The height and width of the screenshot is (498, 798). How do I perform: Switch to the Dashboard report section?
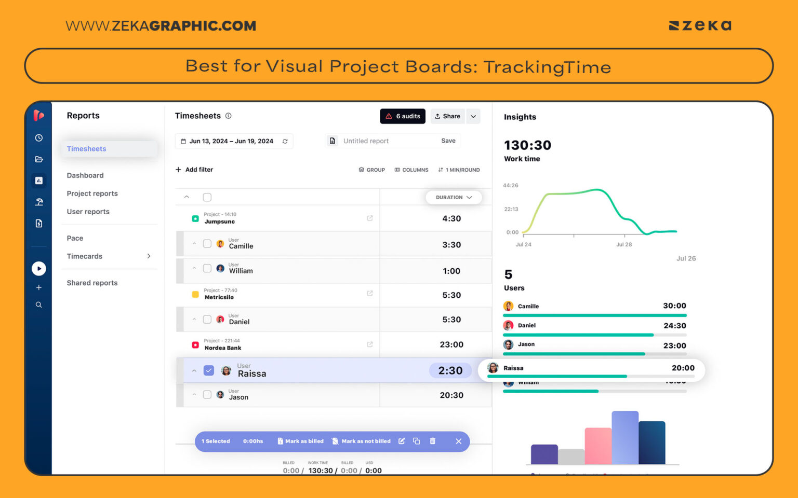pyautogui.click(x=85, y=175)
